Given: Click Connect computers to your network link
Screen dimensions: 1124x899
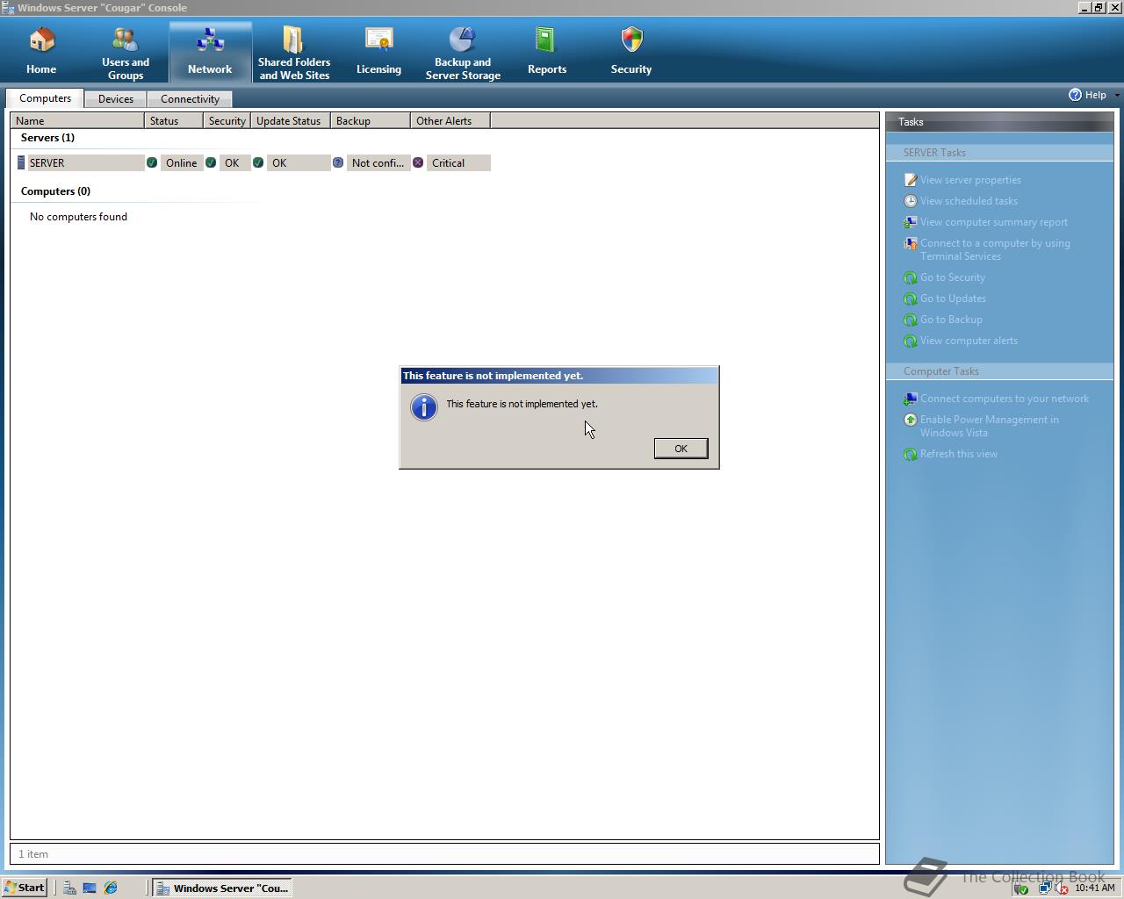Looking at the screenshot, I should click(1005, 399).
